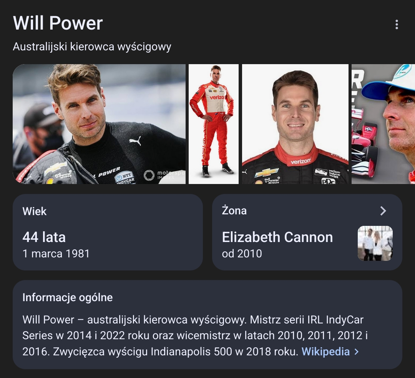The height and width of the screenshot is (378, 415).
Task: Select the Elizabeth Cannon name
Action: click(x=277, y=237)
